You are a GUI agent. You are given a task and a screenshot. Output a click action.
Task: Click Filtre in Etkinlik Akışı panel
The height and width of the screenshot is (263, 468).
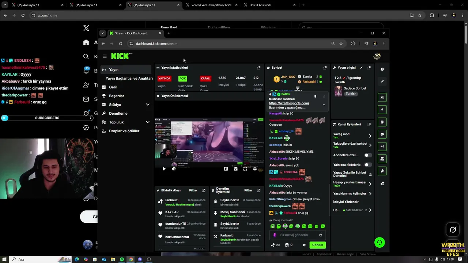pos(193,190)
